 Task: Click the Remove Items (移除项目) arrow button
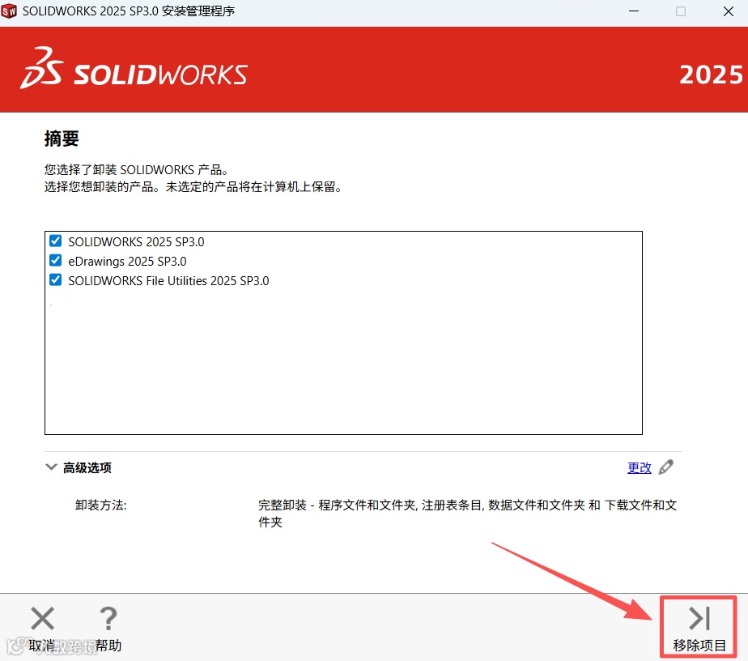(x=699, y=627)
